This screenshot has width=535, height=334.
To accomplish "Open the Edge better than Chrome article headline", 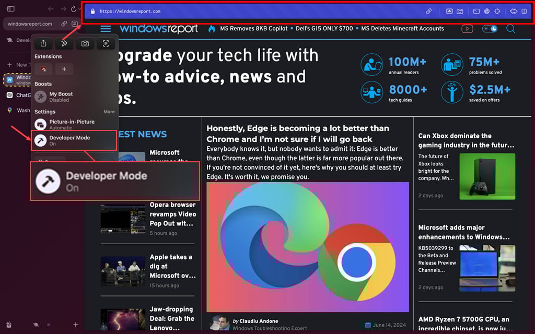I will (298, 134).
